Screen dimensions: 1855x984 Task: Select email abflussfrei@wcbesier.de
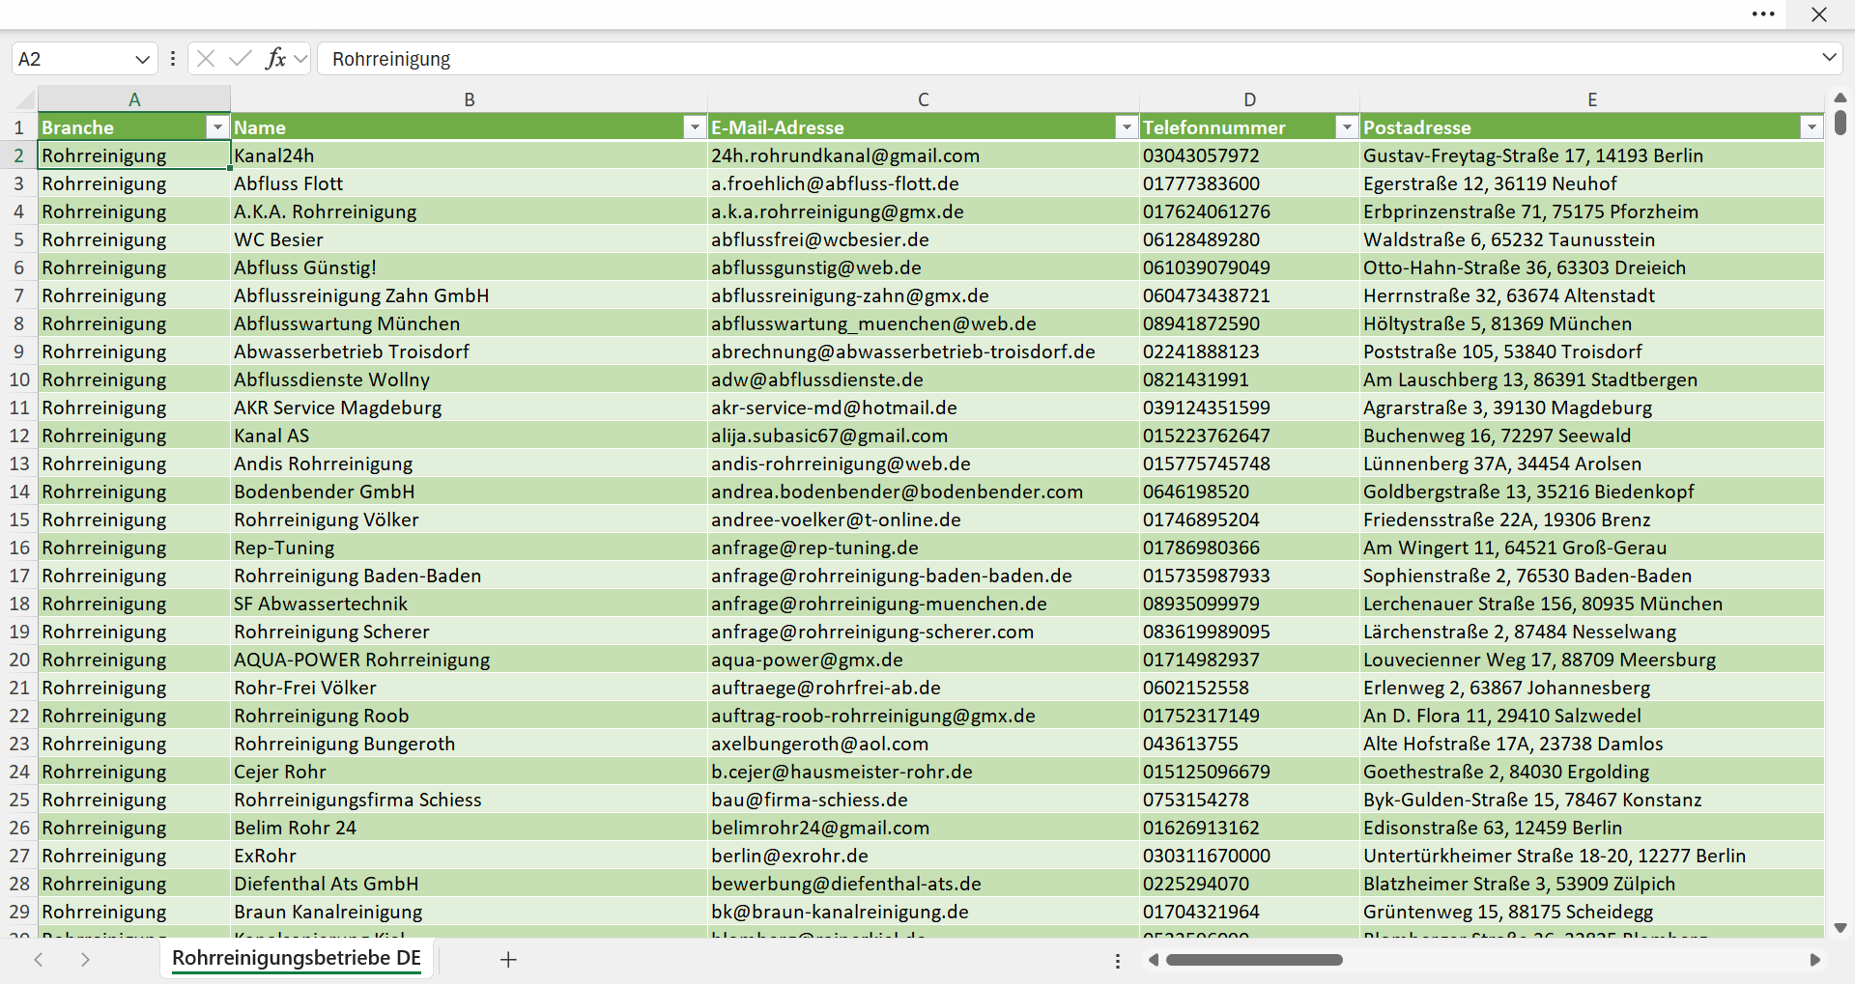pyautogui.click(x=924, y=239)
